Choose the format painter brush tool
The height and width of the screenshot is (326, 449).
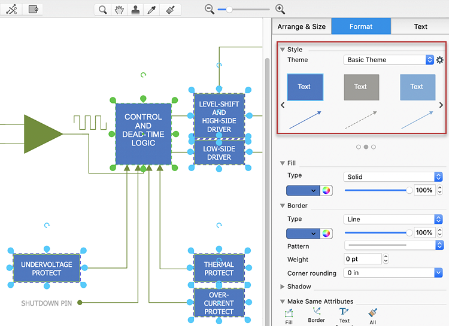[x=170, y=10]
